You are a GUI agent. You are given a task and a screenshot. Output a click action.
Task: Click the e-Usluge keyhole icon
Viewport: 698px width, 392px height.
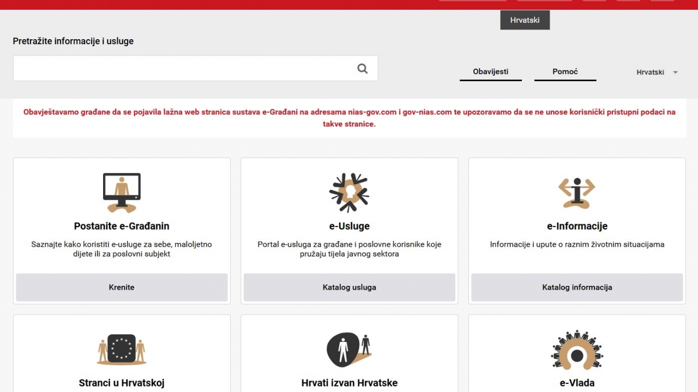tap(350, 193)
